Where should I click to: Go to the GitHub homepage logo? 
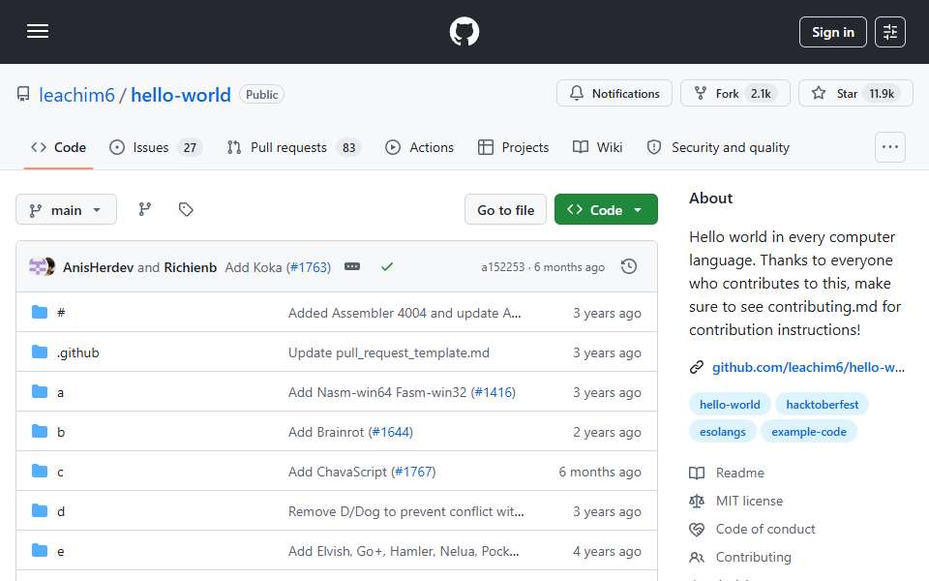click(x=464, y=31)
